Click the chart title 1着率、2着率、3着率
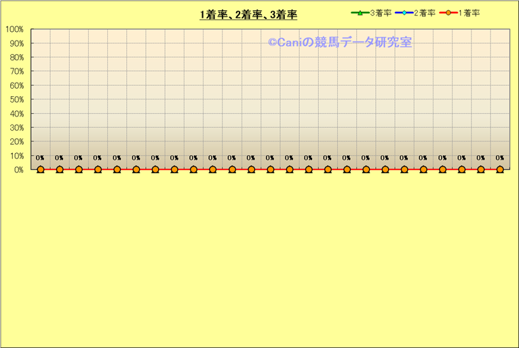This screenshot has width=519, height=348. point(248,15)
